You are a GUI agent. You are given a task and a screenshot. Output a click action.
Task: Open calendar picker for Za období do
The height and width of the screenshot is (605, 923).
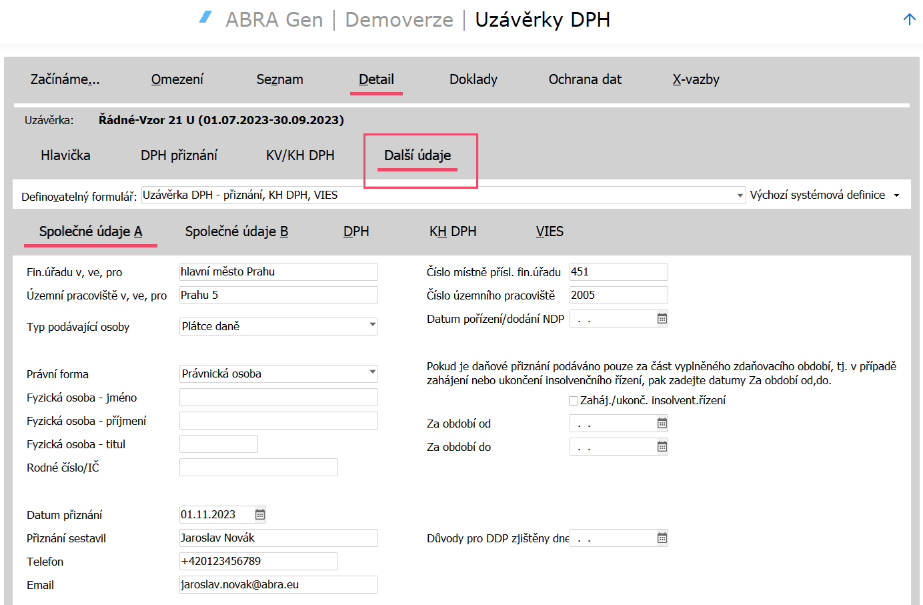point(662,447)
